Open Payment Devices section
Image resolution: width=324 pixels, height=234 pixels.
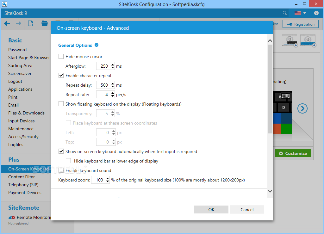pyautogui.click(x=25, y=193)
